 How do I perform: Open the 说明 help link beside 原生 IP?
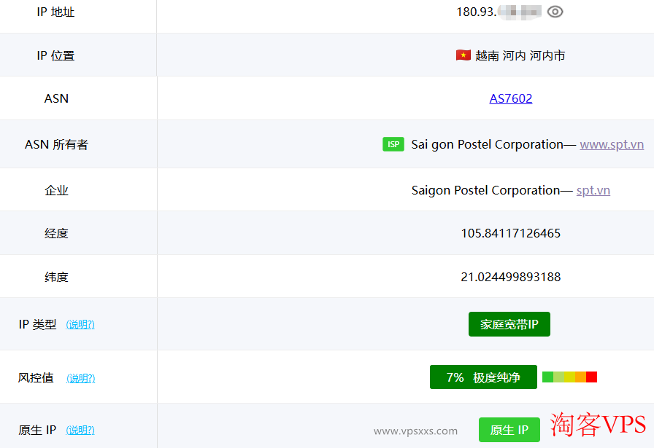[80, 430]
